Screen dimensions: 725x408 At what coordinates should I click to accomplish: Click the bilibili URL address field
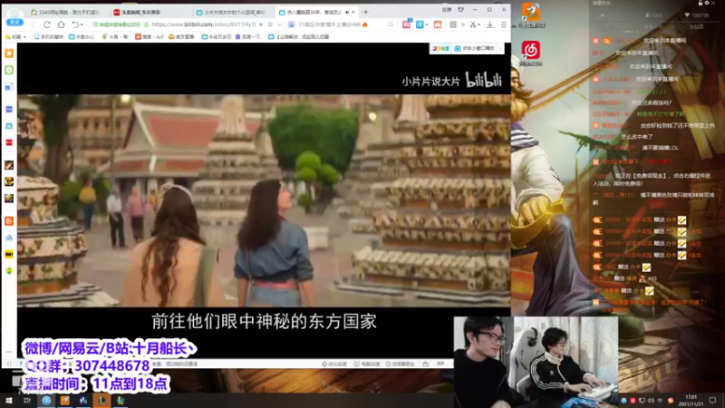tap(203, 24)
